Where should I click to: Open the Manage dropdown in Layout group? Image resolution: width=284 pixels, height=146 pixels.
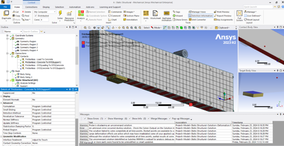(250, 12)
